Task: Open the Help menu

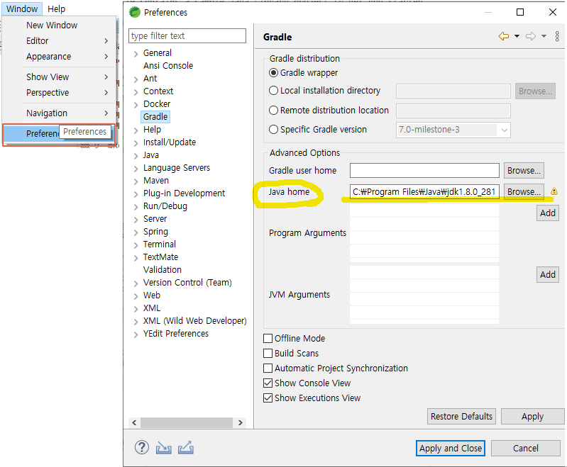Action: tap(56, 9)
